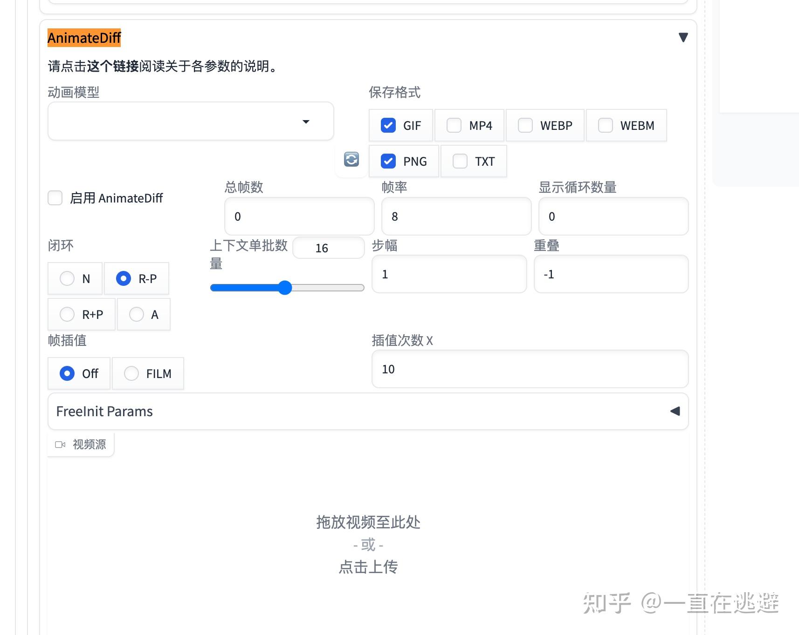Click the 显示循环数量 input field

click(613, 216)
